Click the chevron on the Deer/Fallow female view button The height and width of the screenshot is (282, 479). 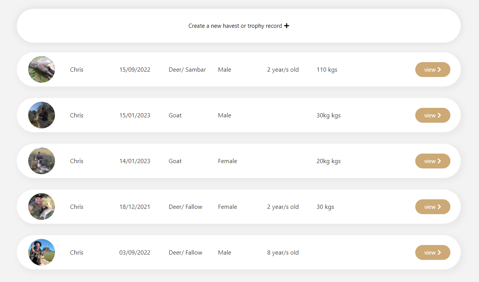point(440,207)
